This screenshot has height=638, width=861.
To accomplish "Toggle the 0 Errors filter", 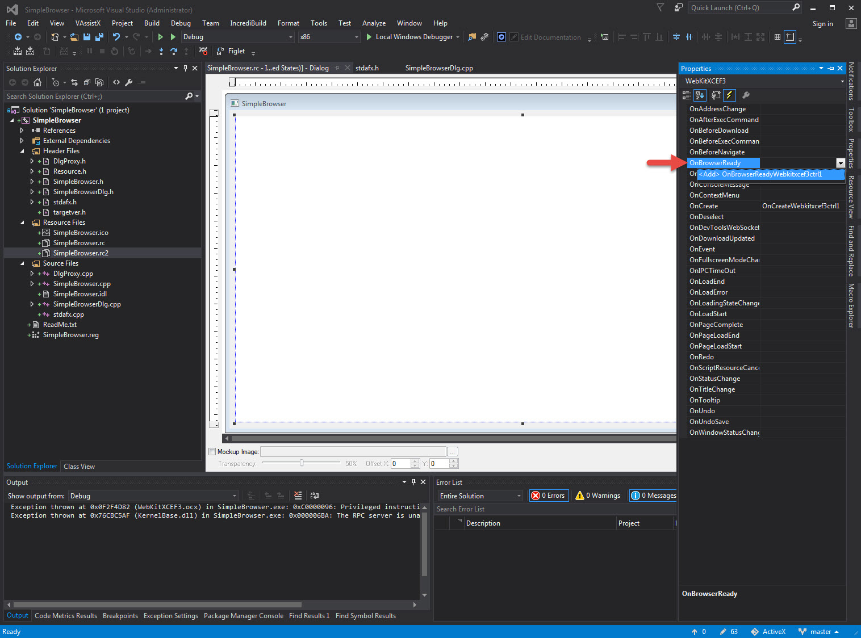I will click(x=548, y=496).
